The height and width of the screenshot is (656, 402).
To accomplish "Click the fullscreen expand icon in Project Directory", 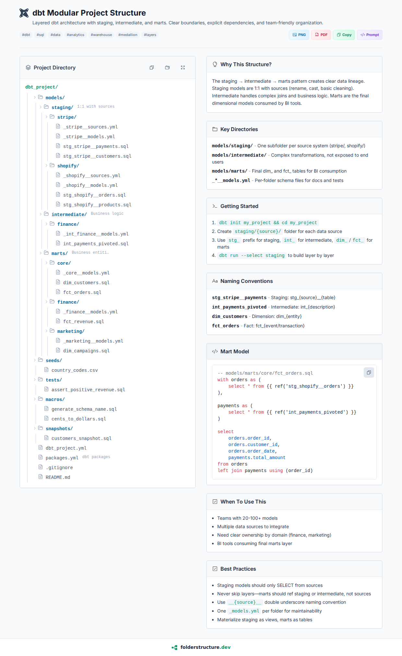I will [183, 67].
